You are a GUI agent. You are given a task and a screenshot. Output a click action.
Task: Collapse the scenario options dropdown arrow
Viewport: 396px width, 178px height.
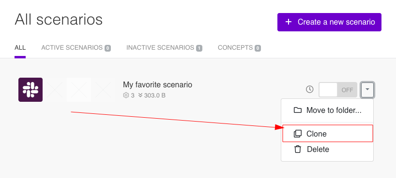point(367,90)
